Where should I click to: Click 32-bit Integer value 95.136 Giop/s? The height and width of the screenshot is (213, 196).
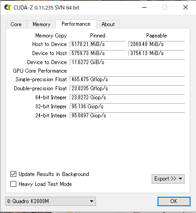[127, 106]
